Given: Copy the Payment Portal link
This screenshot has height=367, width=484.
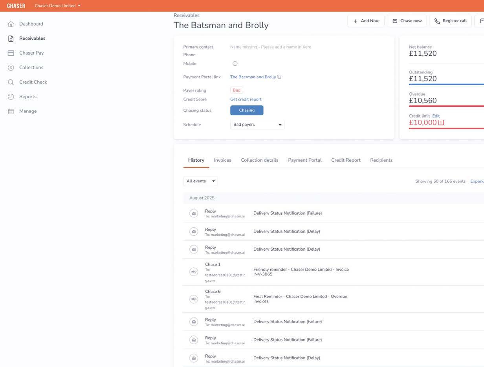Looking at the screenshot, I should tap(279, 77).
